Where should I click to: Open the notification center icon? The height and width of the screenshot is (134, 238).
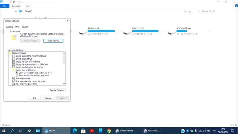pyautogui.click(x=232, y=131)
